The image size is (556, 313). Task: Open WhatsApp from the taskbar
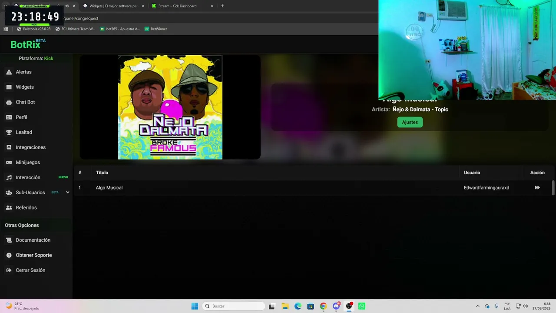tap(362, 306)
